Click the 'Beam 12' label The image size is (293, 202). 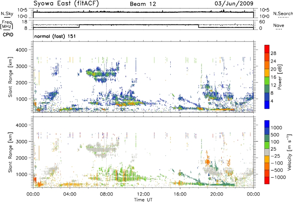pyautogui.click(x=143, y=4)
